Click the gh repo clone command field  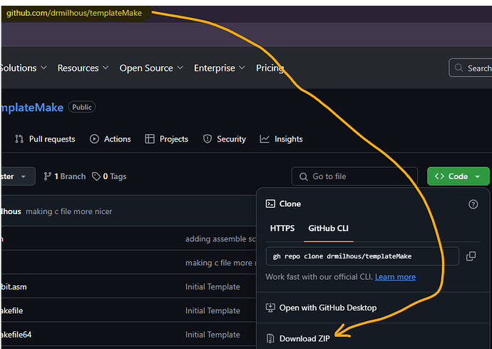click(362, 256)
